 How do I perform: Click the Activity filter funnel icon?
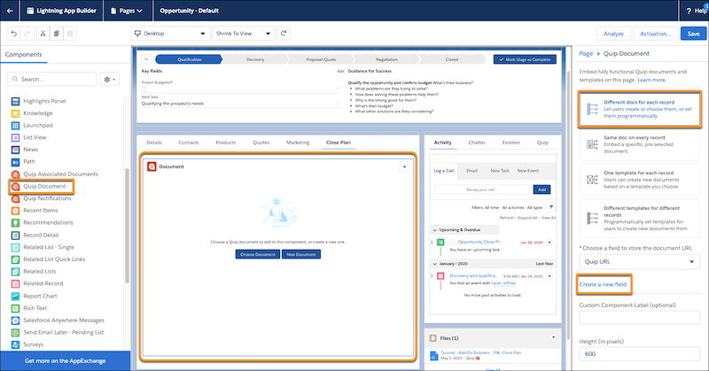click(551, 207)
